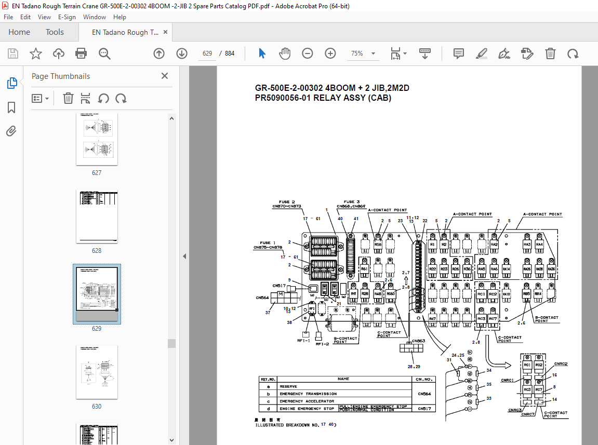
Task: Click the Save file icon
Action: coord(13,53)
